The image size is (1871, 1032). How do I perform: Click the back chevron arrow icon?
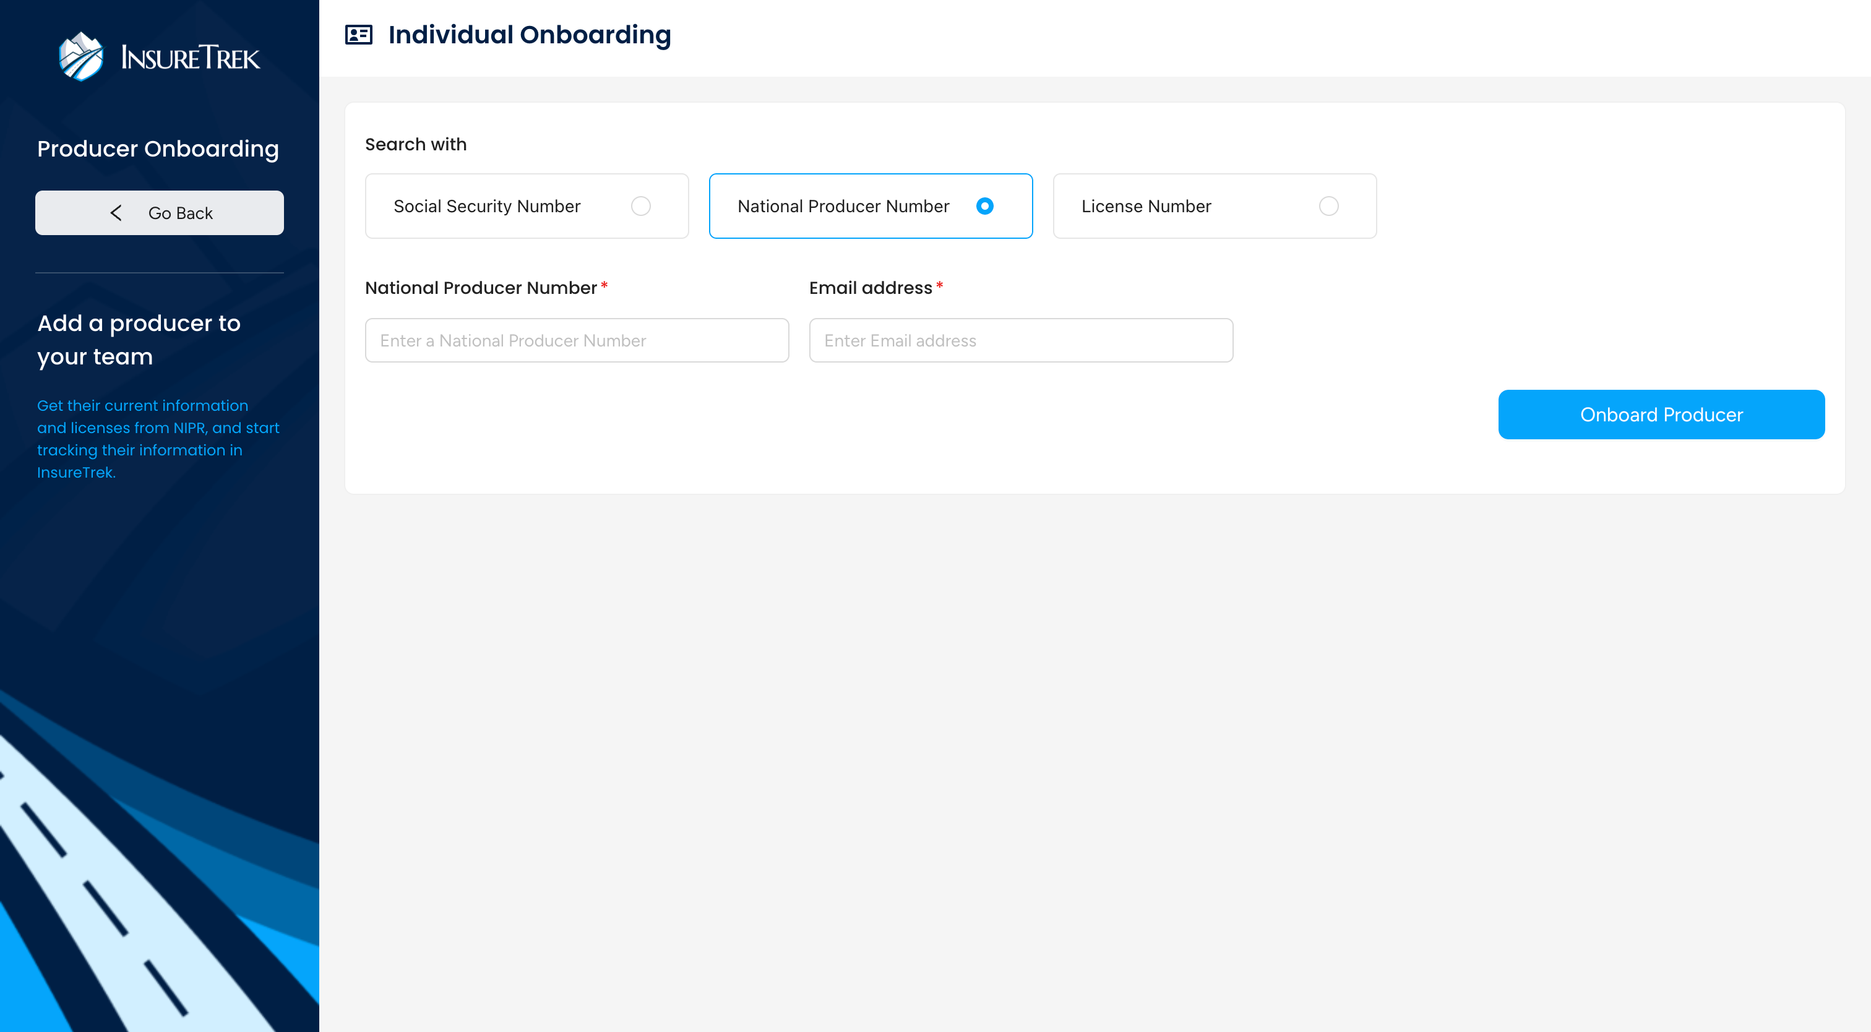116,213
